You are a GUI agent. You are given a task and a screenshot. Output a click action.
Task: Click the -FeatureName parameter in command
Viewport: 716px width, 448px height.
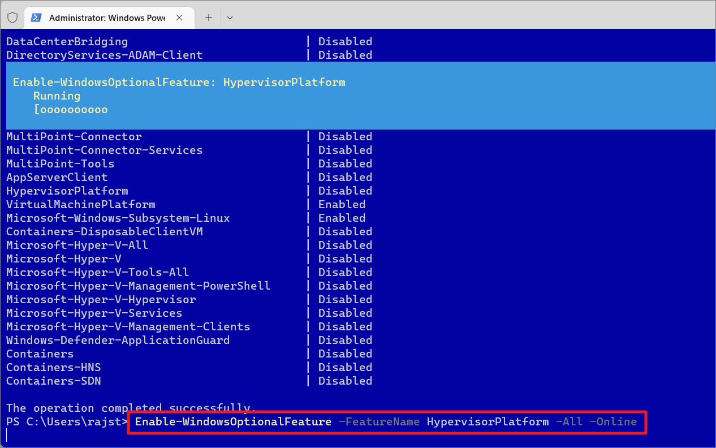click(x=379, y=421)
